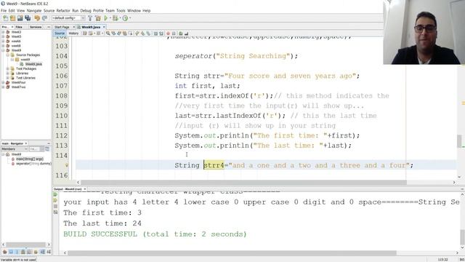The image size is (465, 262).
Task: Click the editor vertical scrollbar thumb
Action: (x=459, y=141)
